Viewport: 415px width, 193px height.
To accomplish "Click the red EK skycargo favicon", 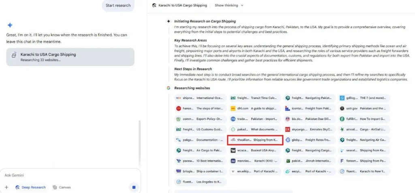I will coord(287,130).
